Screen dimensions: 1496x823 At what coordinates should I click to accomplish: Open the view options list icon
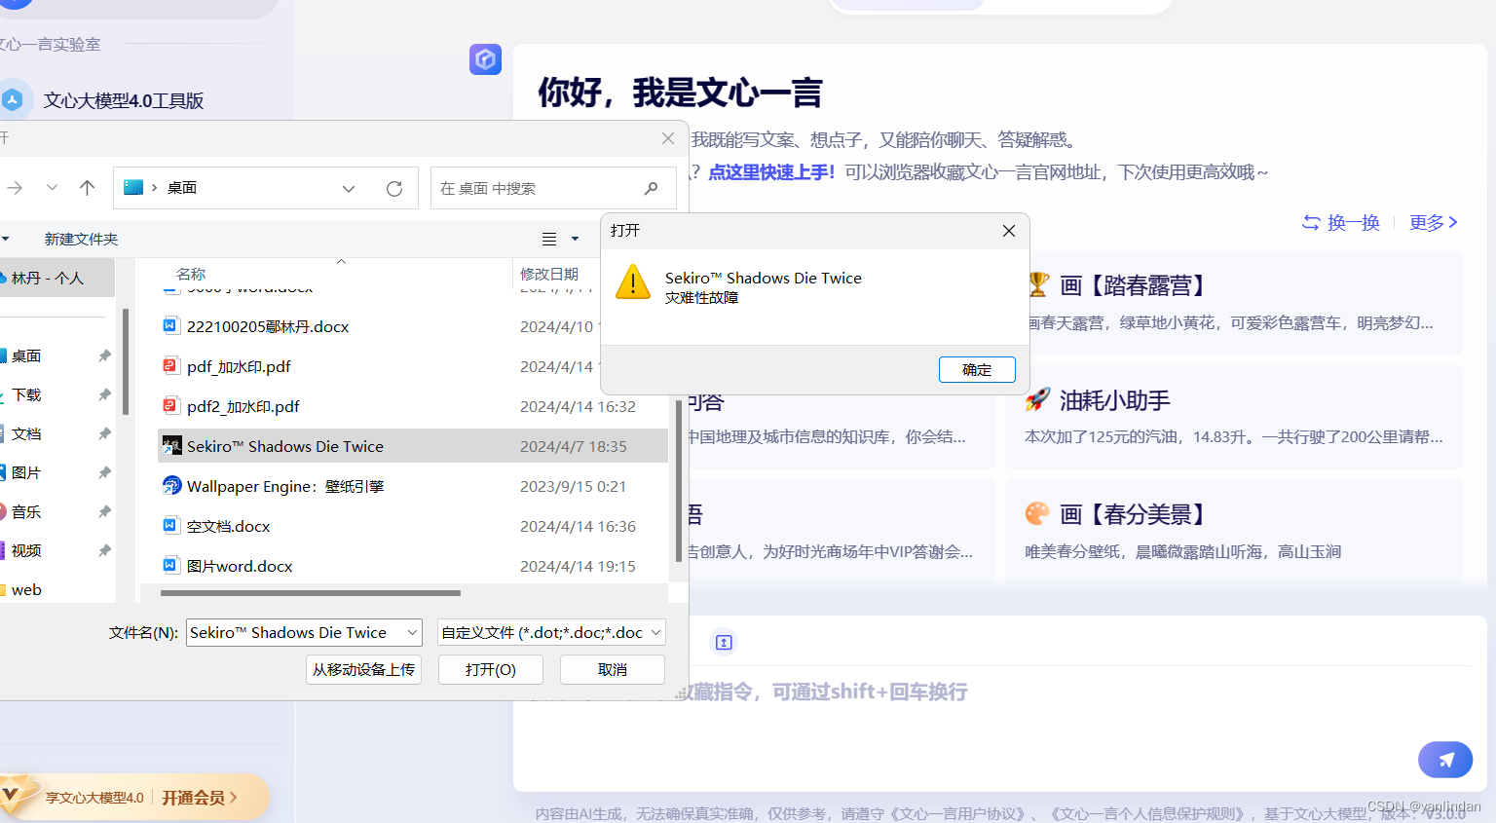pos(549,239)
